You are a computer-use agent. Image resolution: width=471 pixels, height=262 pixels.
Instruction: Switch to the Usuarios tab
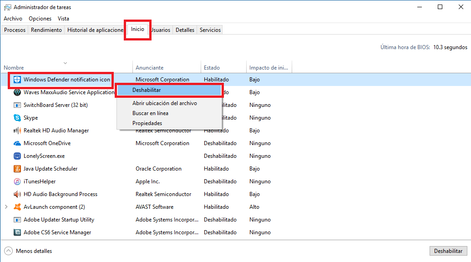[161, 30]
